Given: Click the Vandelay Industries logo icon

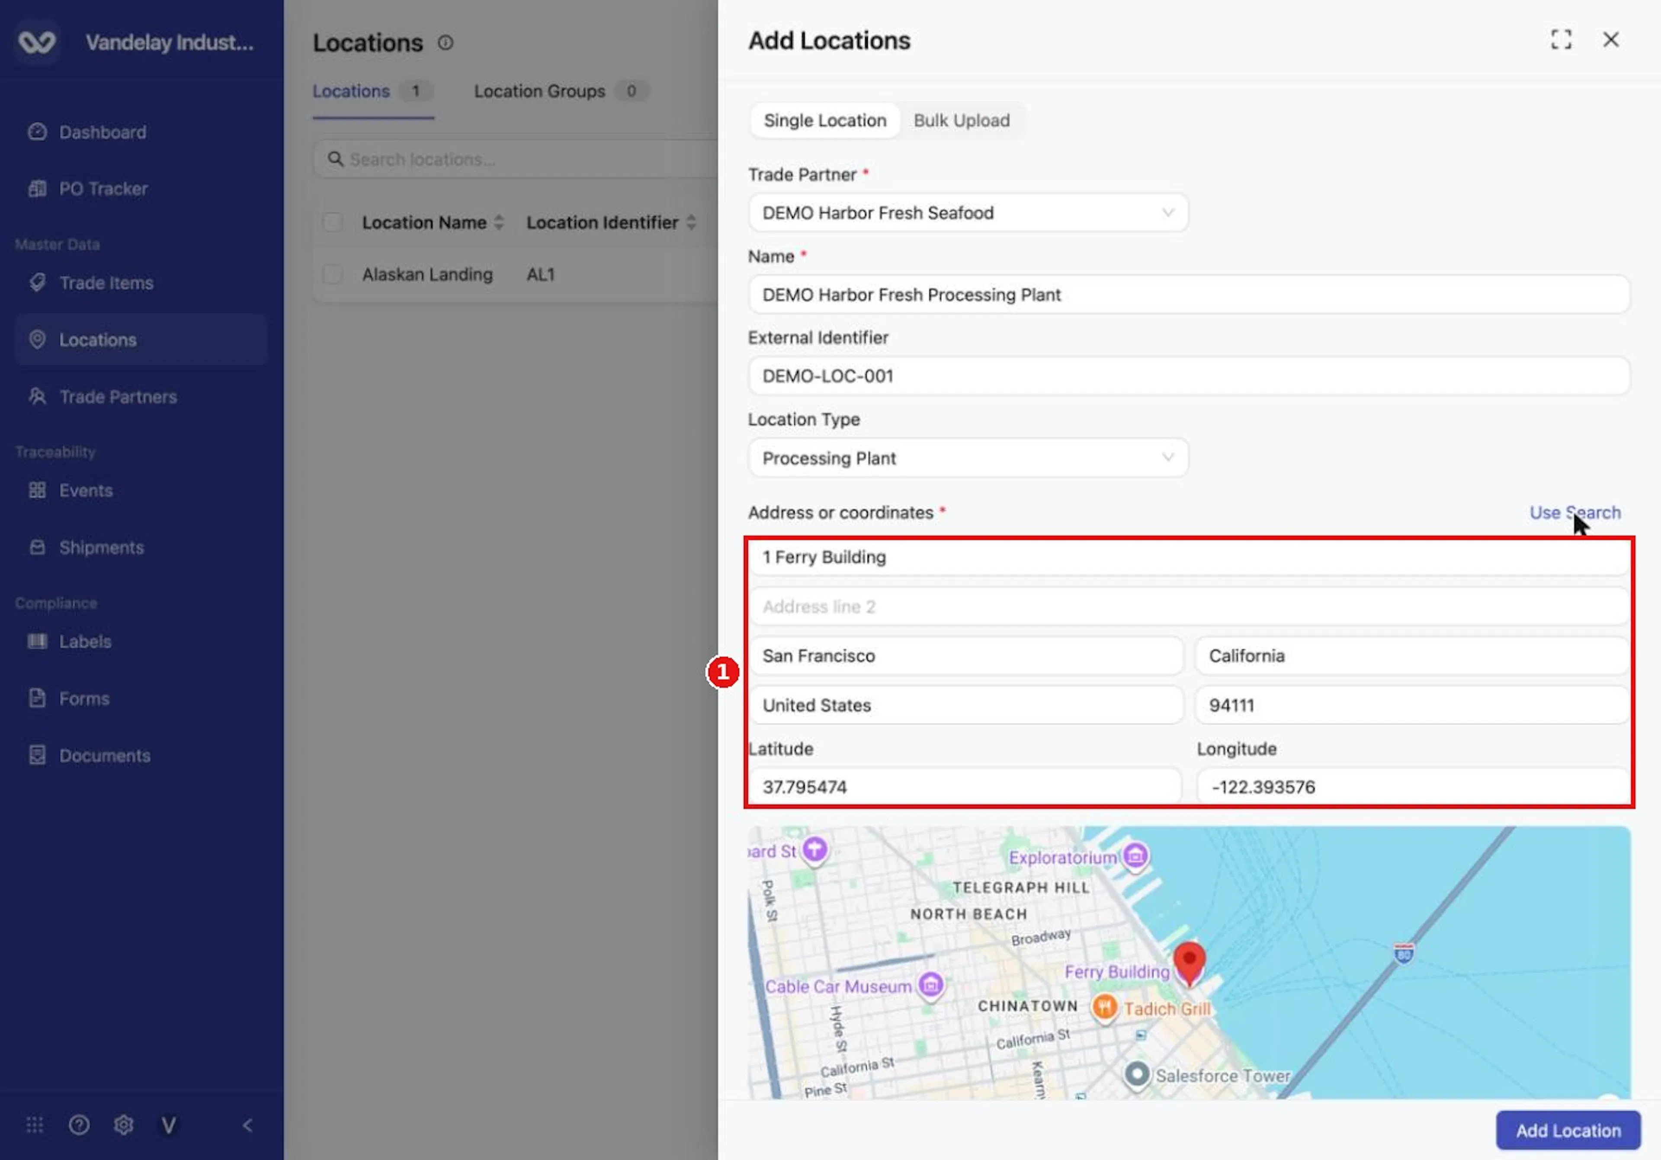Looking at the screenshot, I should point(37,42).
